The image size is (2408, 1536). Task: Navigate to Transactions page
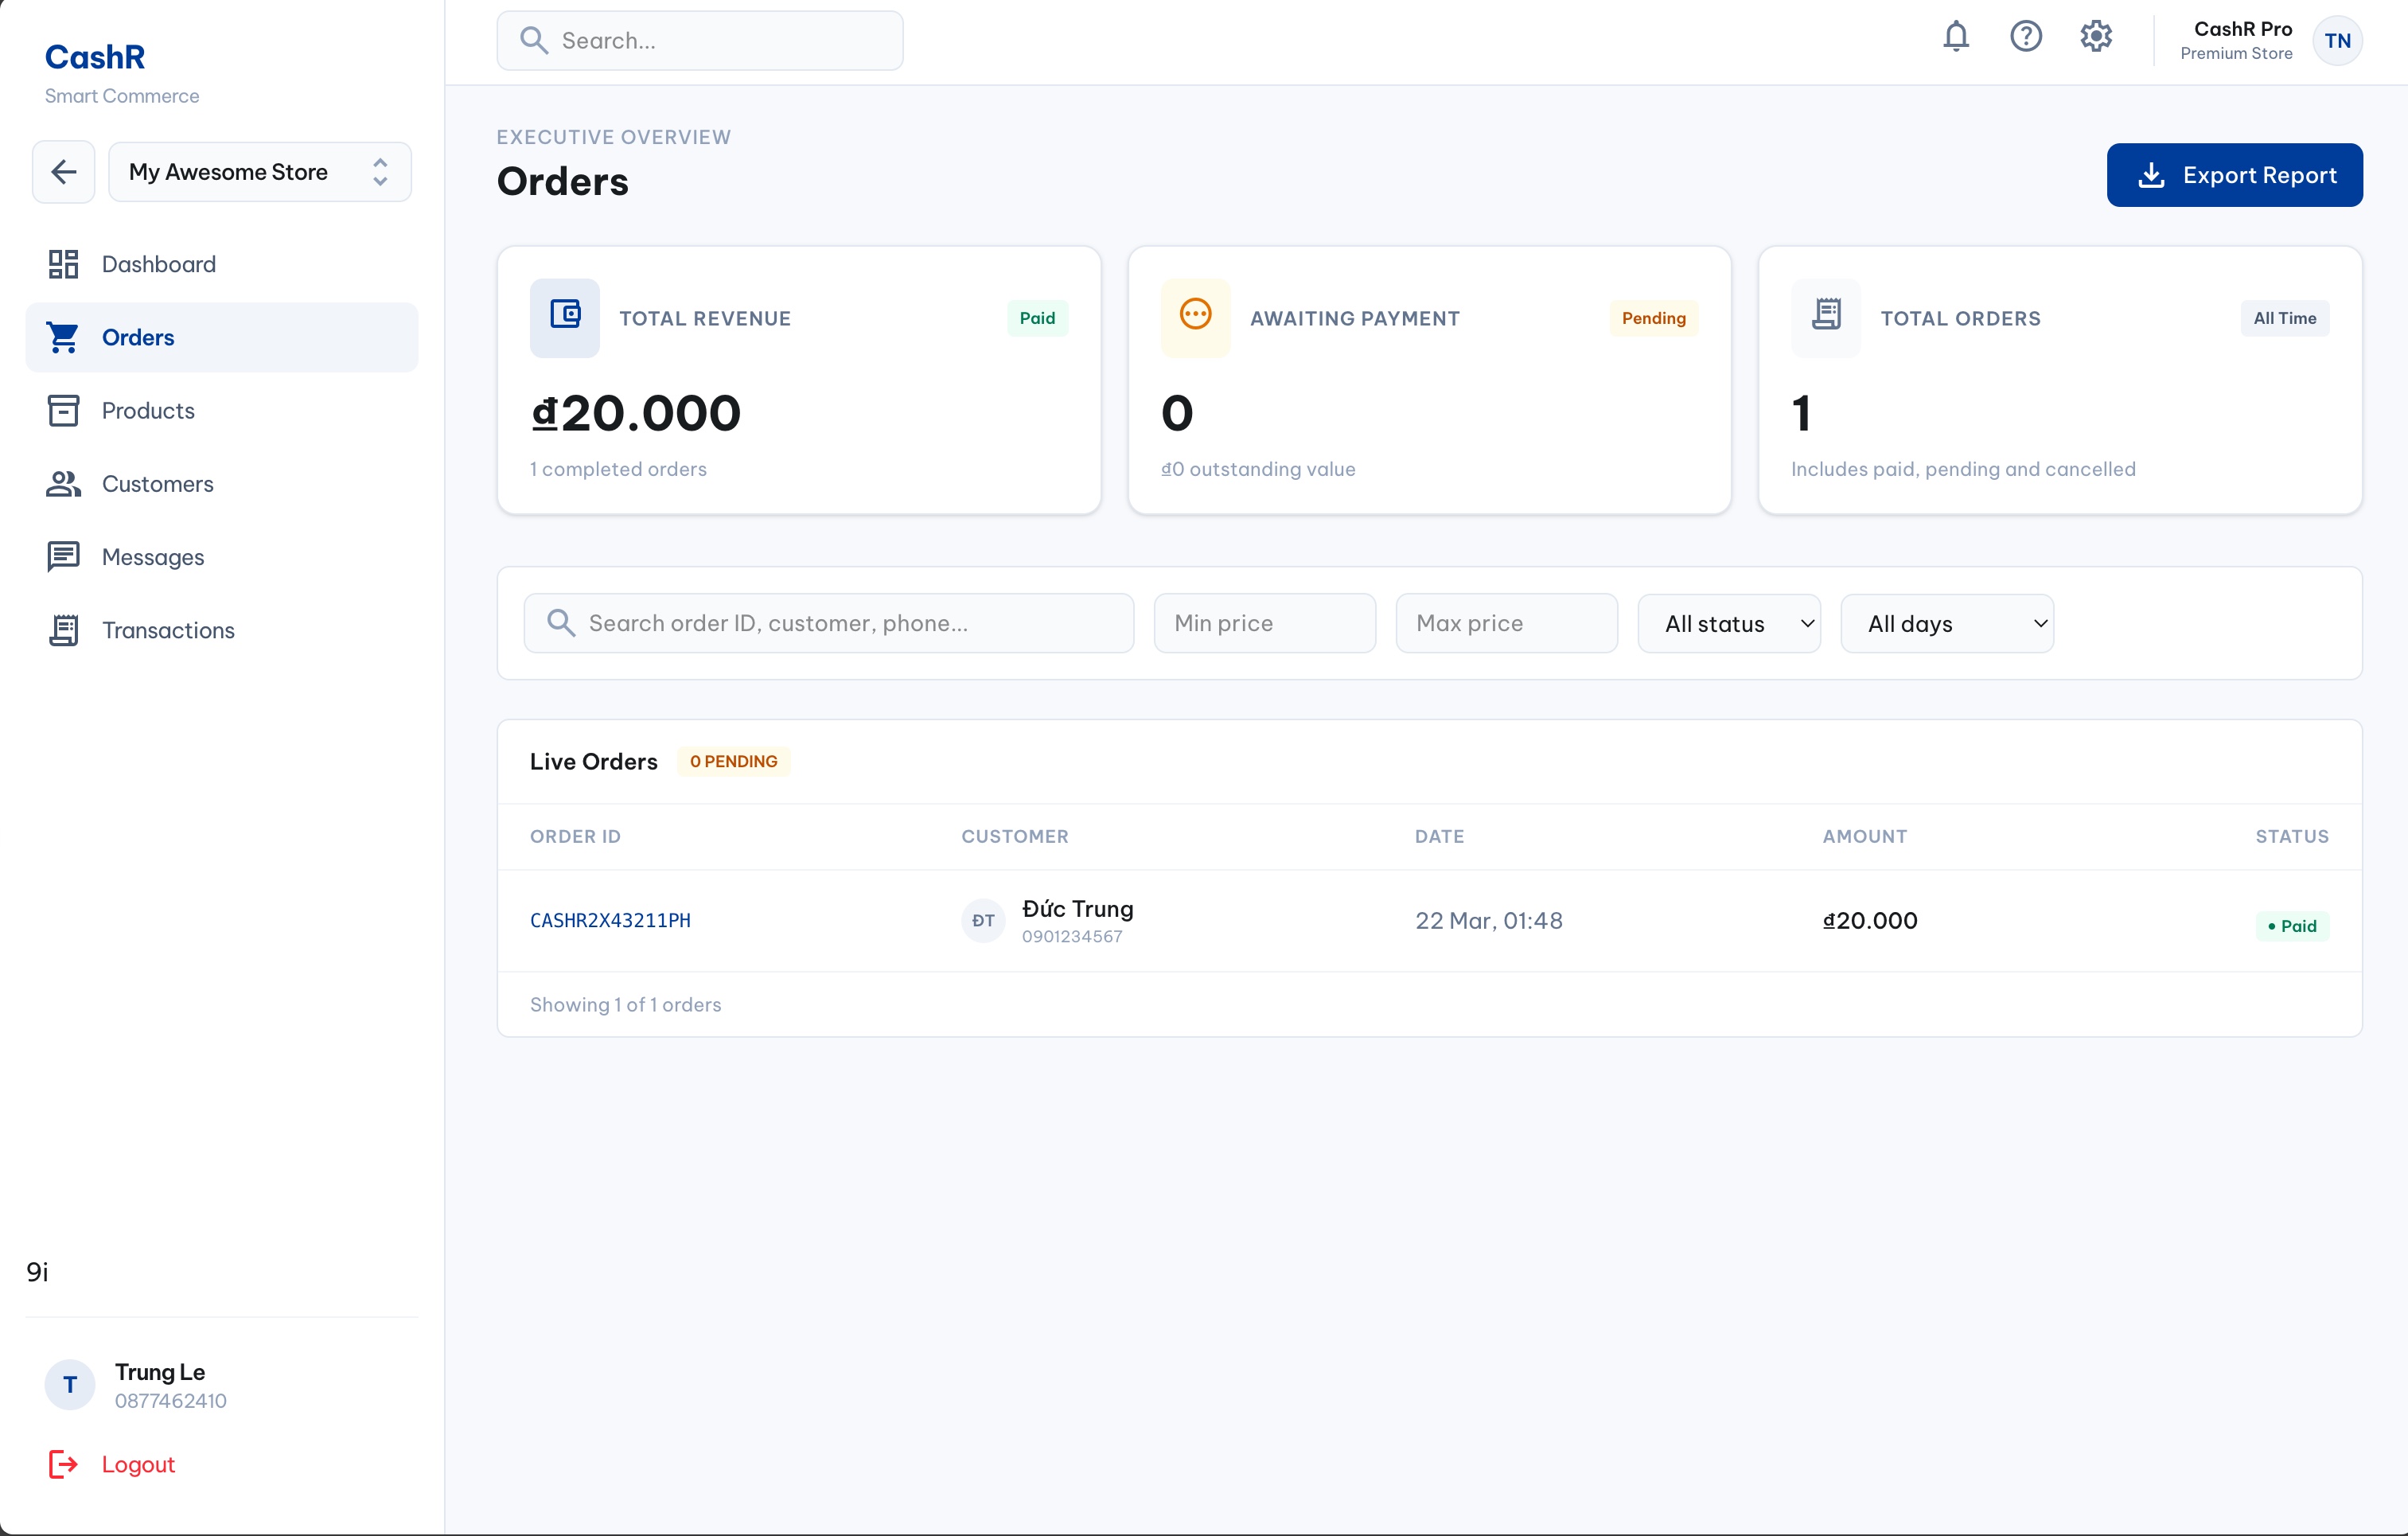tap(168, 631)
